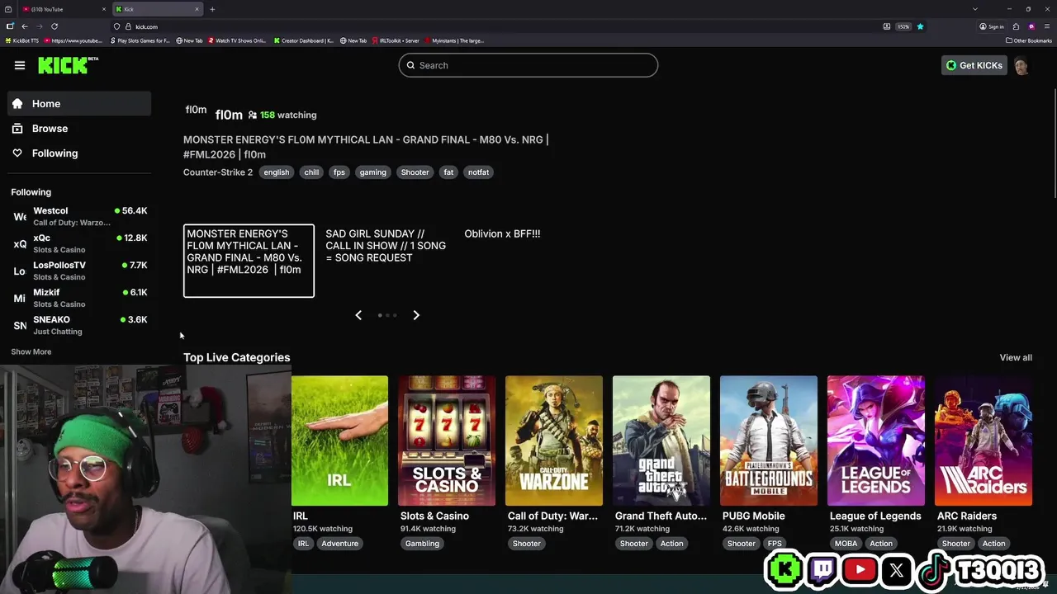Open the Firefox application hamburger menu

point(1047,26)
